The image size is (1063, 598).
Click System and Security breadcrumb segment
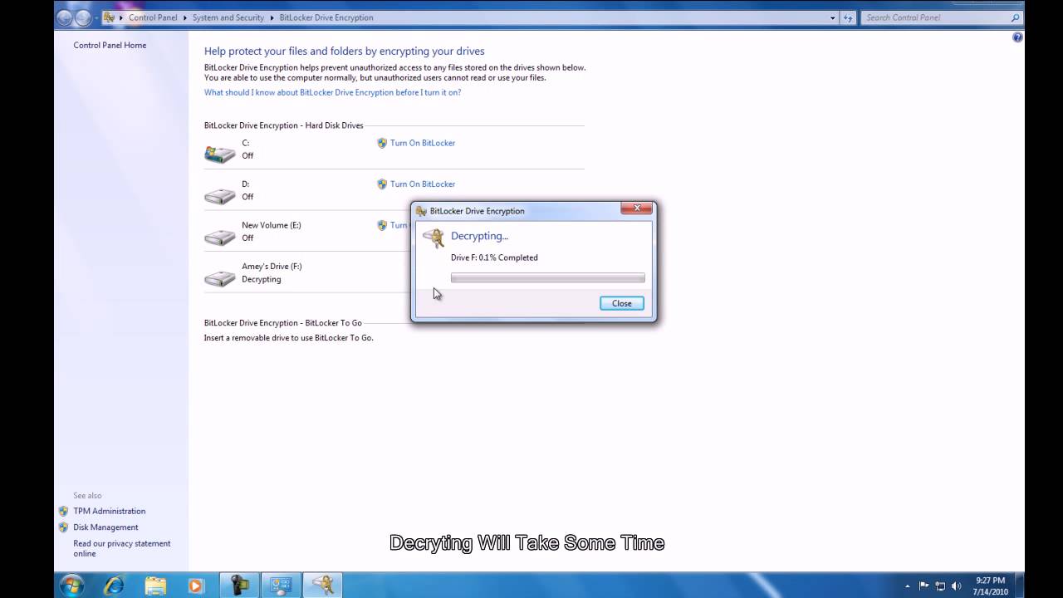[228, 17]
